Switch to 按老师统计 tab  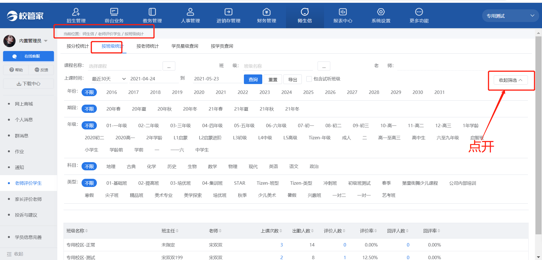(x=148, y=46)
